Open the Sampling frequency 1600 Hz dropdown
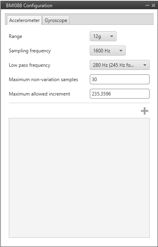This screenshot has height=247, width=158. click(x=108, y=51)
